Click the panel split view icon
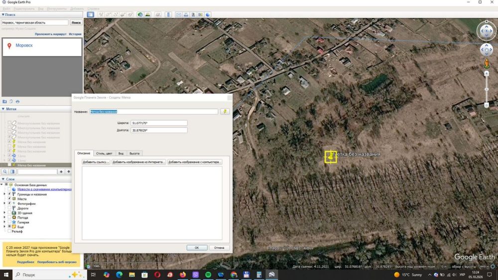Viewport: 498px width, 280px height. point(12,172)
